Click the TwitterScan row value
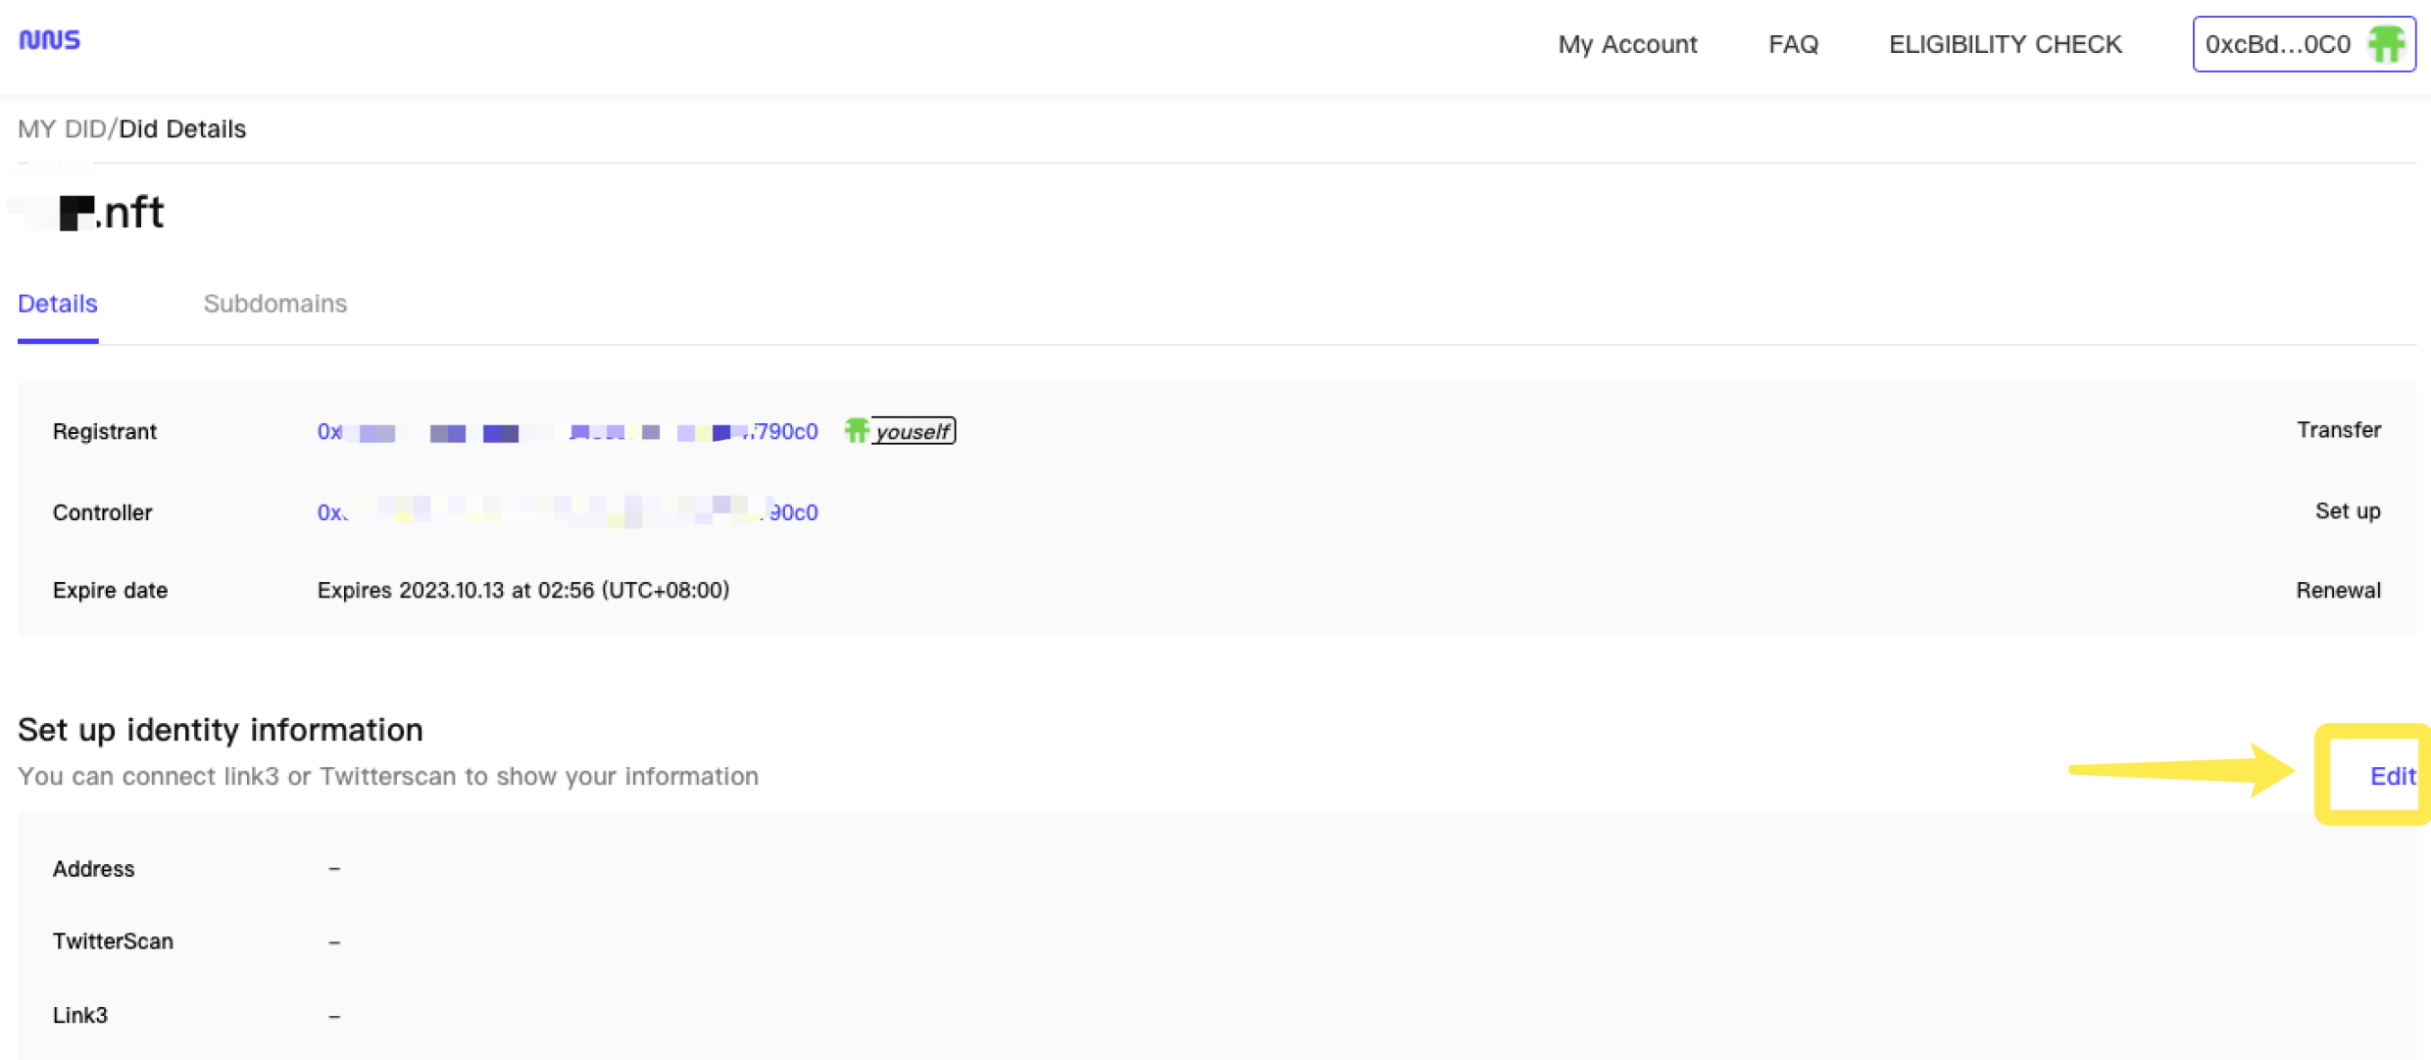2431x1060 pixels. click(x=334, y=941)
